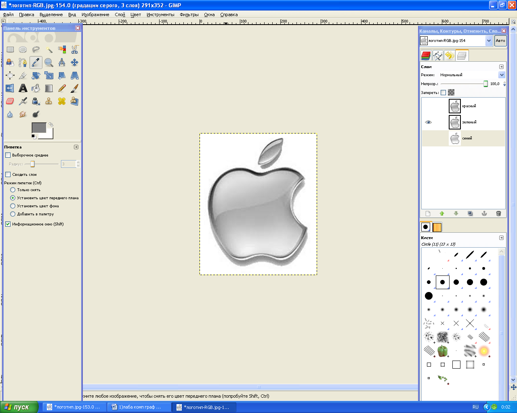Hide the зеленый layer eye icon
The width and height of the screenshot is (517, 413).
tap(428, 122)
